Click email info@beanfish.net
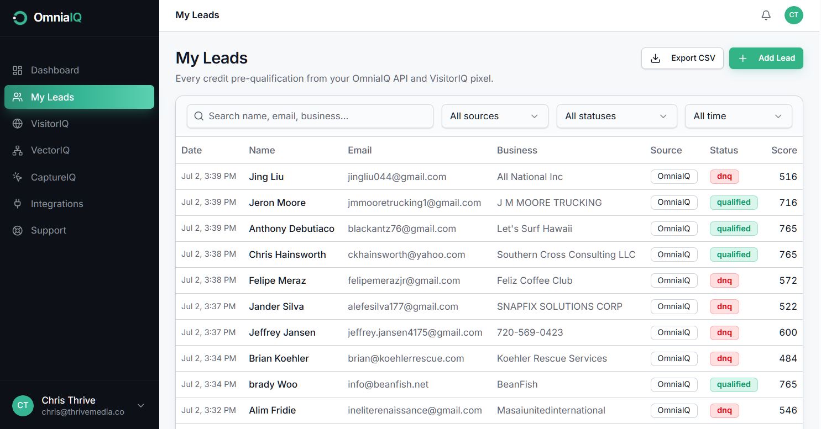821x429 pixels. [x=388, y=384]
